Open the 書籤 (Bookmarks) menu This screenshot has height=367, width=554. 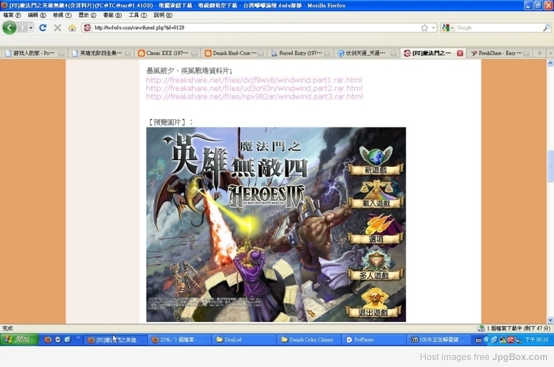[x=108, y=15]
